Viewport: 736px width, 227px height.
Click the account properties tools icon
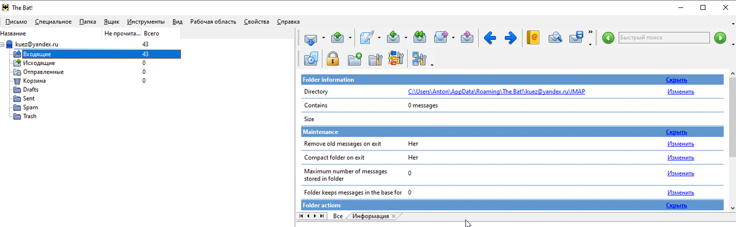pos(420,59)
